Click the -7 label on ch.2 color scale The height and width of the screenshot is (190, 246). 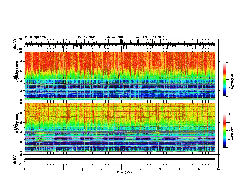[229, 147]
